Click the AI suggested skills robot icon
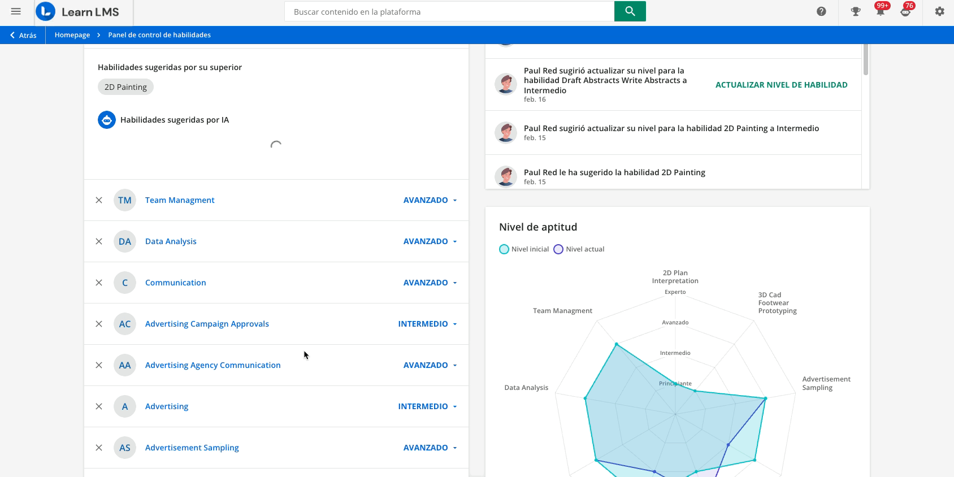The image size is (954, 477). (107, 120)
